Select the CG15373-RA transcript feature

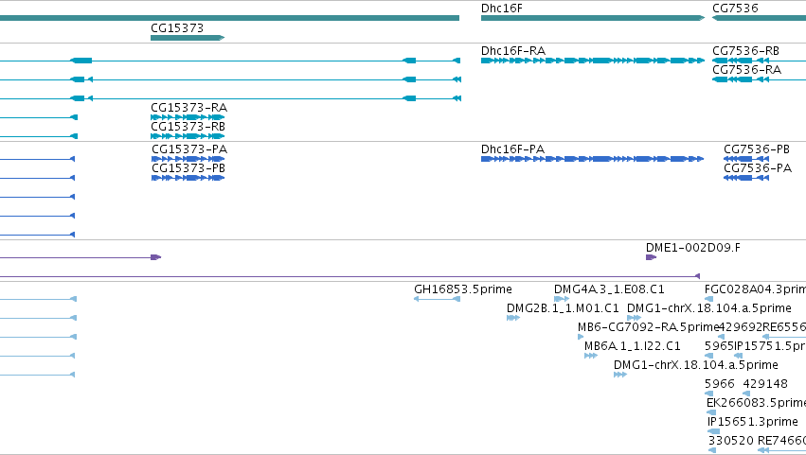pyautogui.click(x=188, y=117)
